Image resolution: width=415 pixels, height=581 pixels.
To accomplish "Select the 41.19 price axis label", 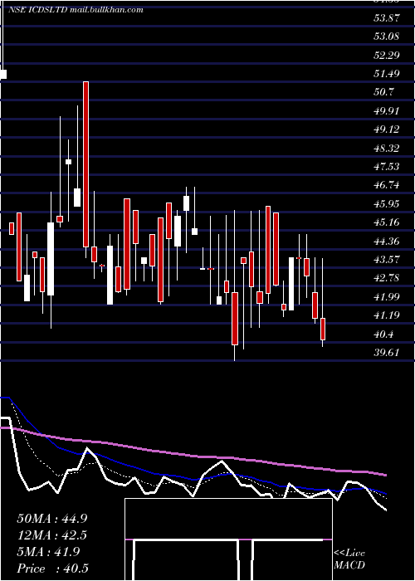I will [387, 315].
